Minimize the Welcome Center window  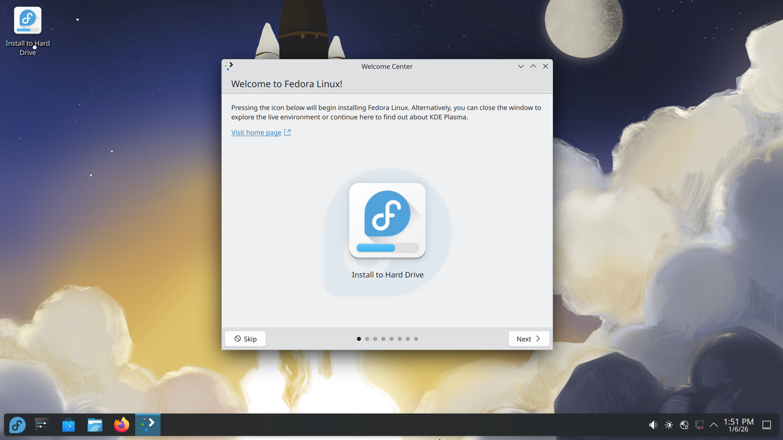pos(521,66)
